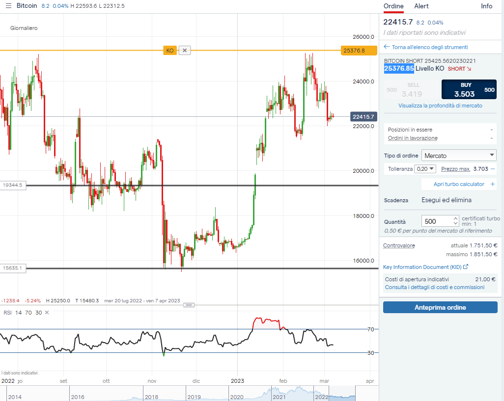
Task: Click the highlighted range in timeline navigator
Action: [342, 394]
